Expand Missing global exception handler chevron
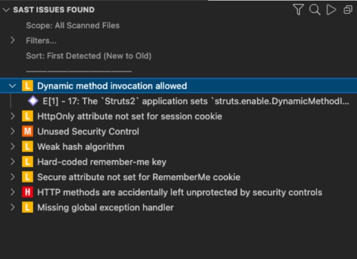The image size is (357, 259). click(x=13, y=208)
